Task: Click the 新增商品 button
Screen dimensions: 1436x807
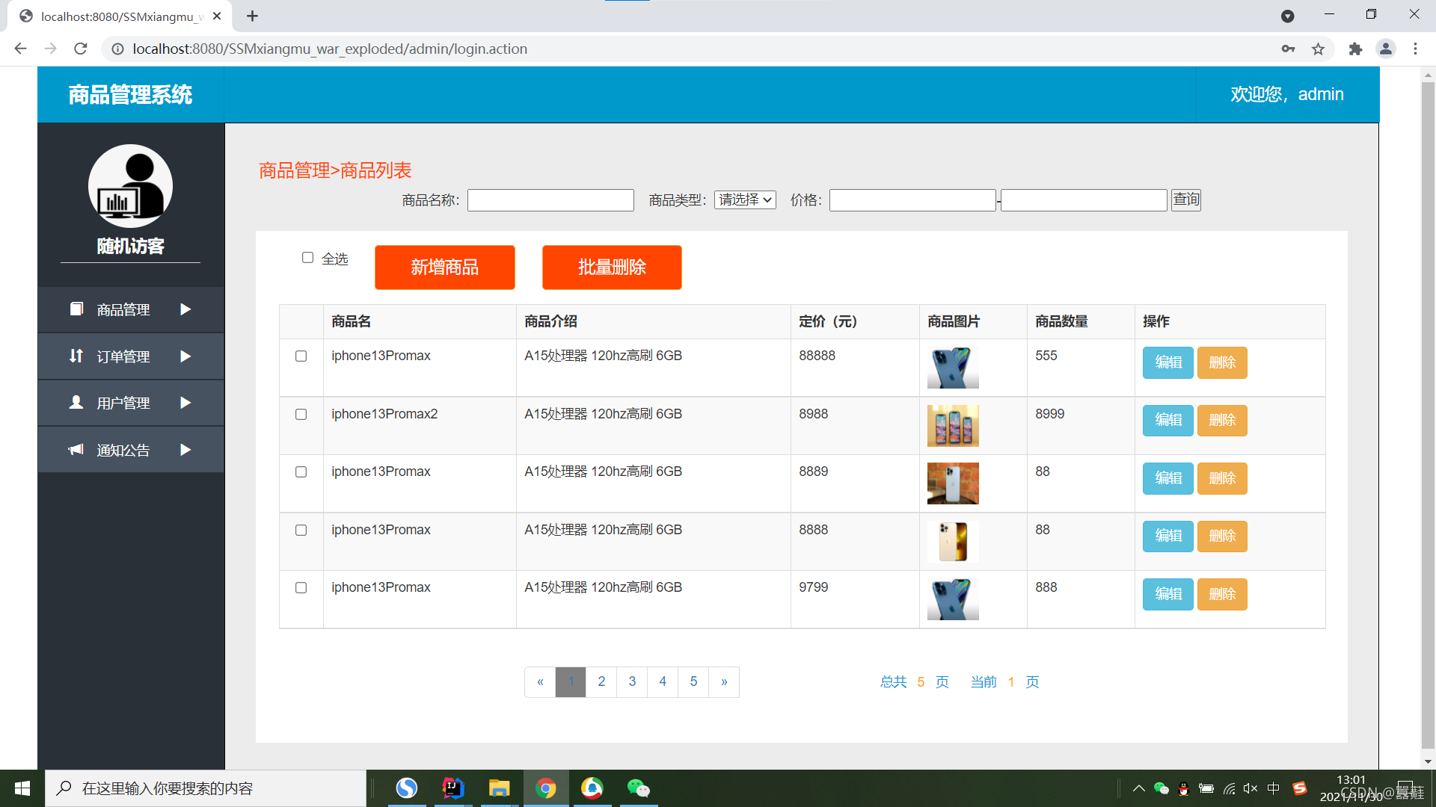Action: point(444,267)
